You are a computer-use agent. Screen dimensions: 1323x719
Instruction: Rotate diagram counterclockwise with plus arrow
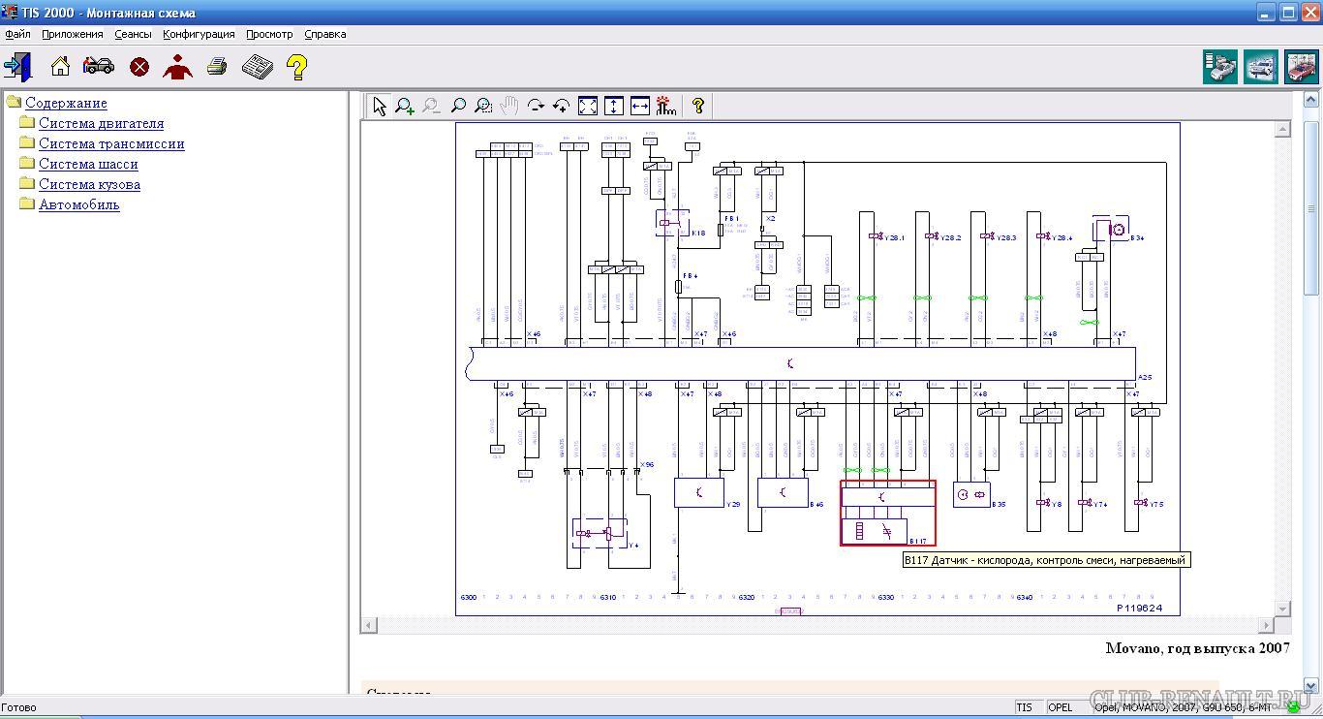(x=561, y=106)
